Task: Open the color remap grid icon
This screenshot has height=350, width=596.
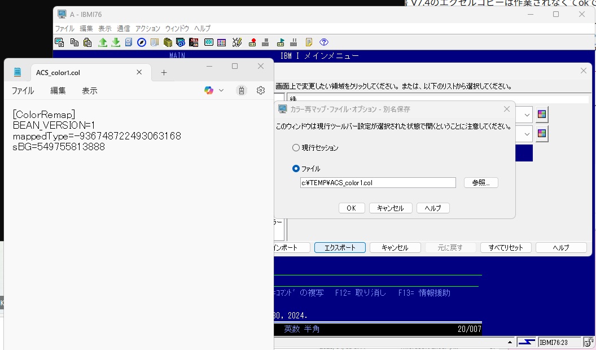Action: coord(221,42)
